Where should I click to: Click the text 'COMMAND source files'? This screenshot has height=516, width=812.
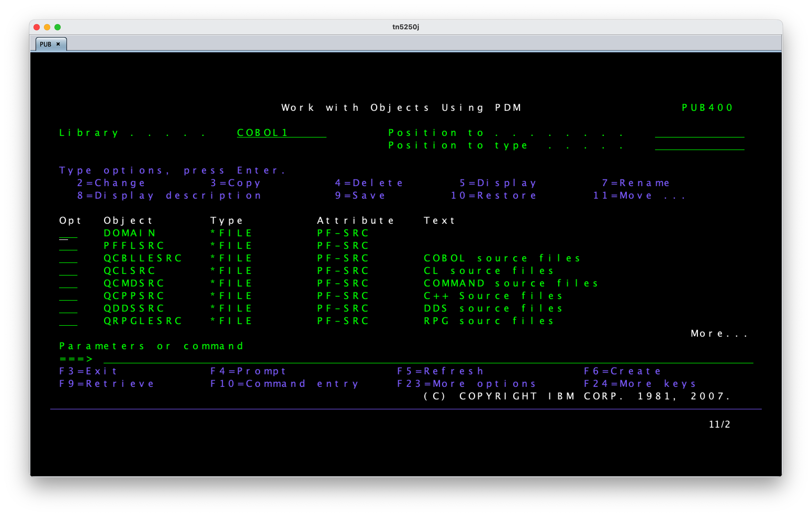coord(511,283)
